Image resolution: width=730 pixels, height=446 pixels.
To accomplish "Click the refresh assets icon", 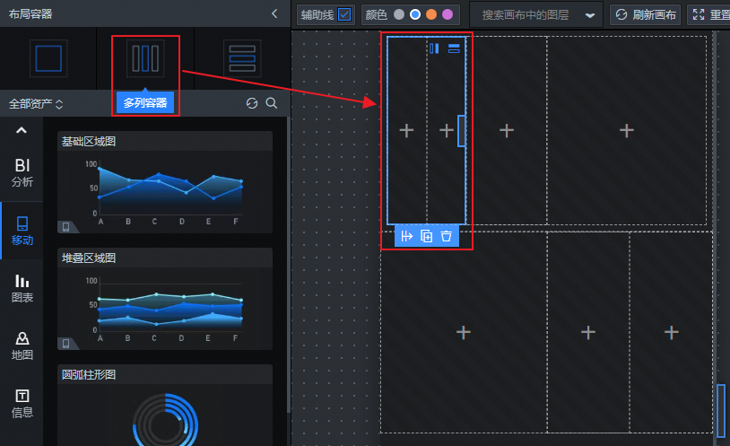I will click(x=252, y=103).
